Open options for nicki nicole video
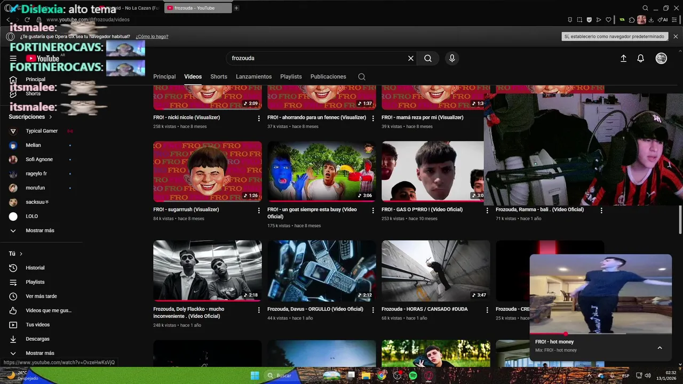683x384 pixels. point(259,118)
